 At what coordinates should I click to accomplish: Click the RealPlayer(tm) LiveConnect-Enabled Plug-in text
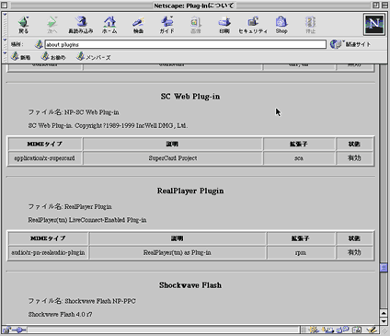click(x=87, y=220)
